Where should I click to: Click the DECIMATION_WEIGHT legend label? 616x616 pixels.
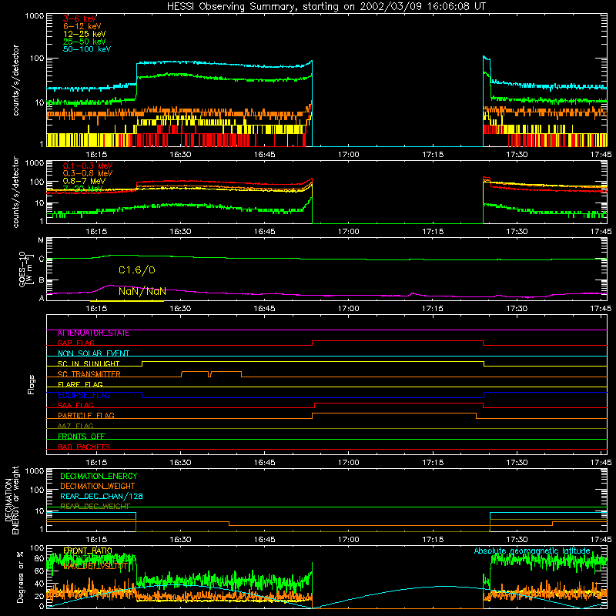tap(98, 486)
